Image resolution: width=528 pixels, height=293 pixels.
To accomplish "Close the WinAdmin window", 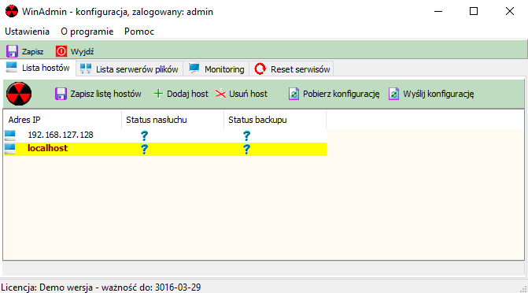I will tap(510, 11).
